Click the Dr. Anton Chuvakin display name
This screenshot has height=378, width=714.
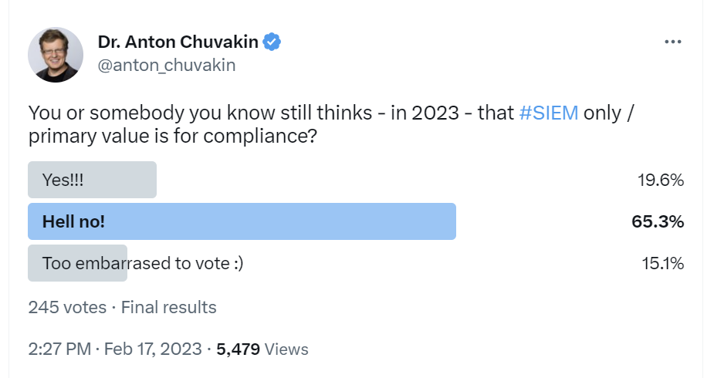click(178, 42)
